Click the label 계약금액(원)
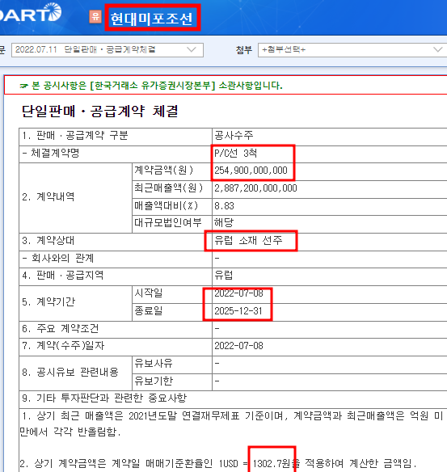The height and width of the screenshot is (472, 447). pyautogui.click(x=164, y=171)
